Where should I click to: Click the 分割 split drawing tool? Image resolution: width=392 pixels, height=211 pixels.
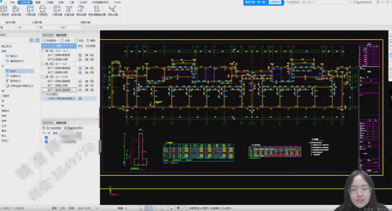(65, 40)
